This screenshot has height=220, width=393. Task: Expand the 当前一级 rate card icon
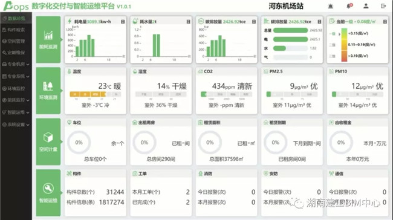pyautogui.click(x=385, y=22)
